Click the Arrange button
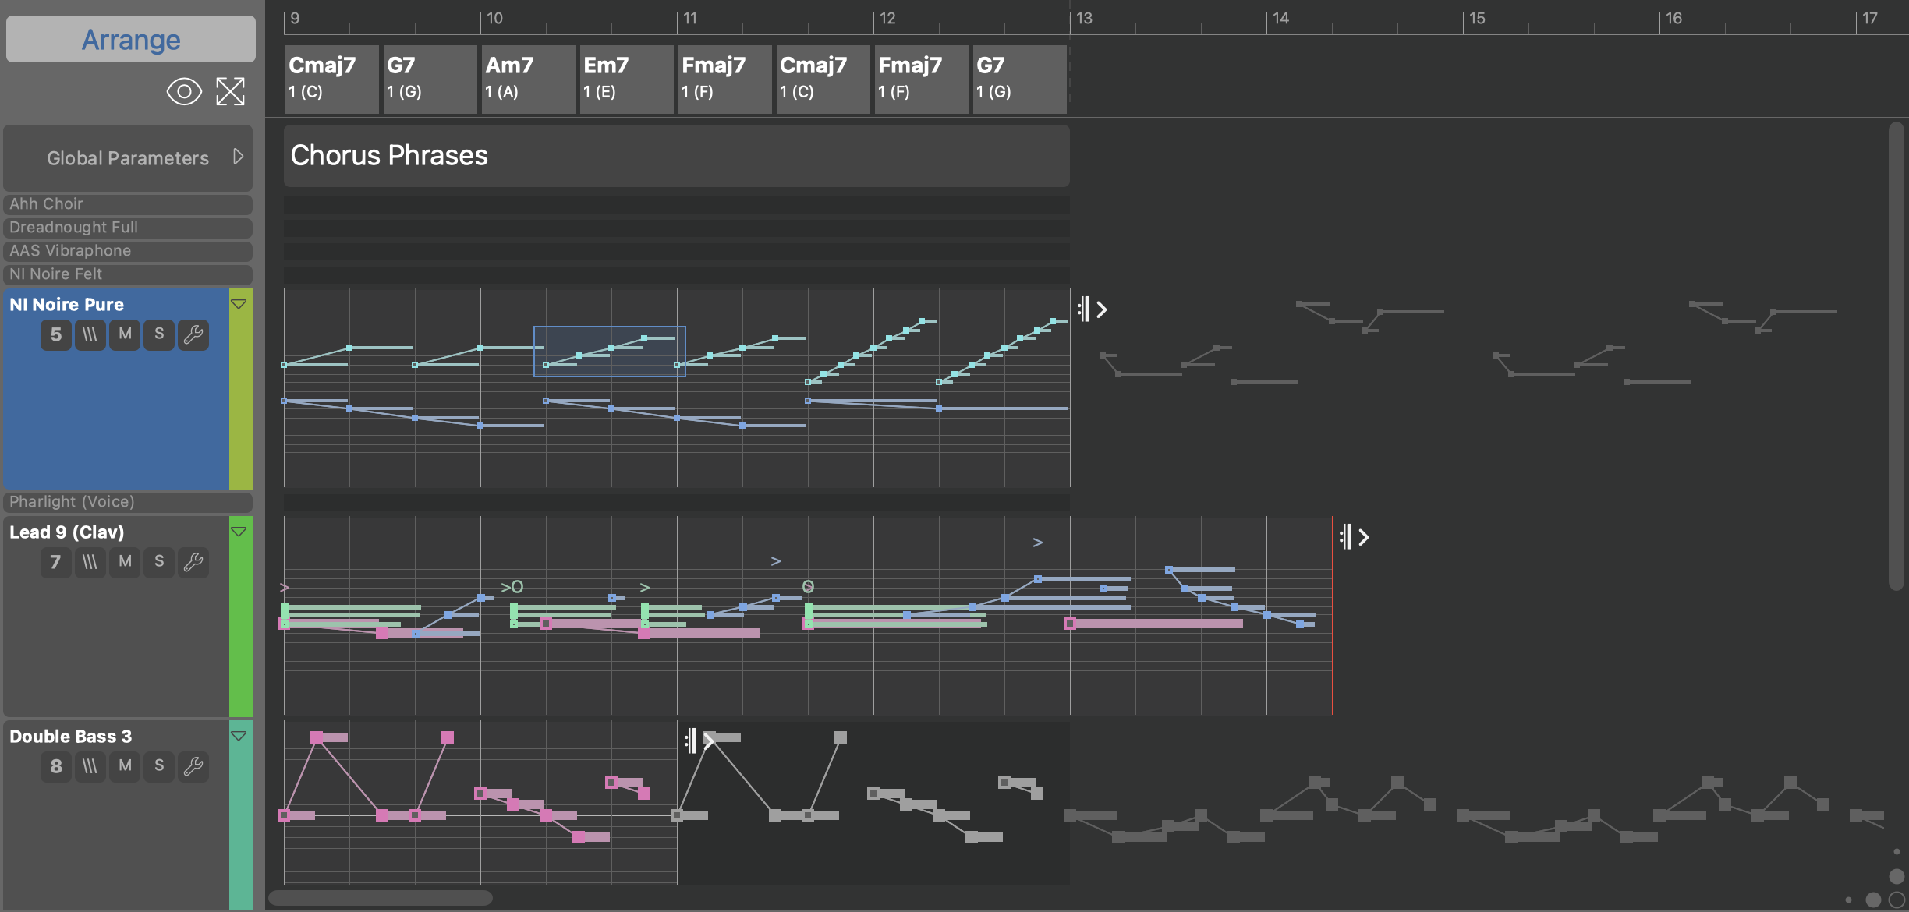The height and width of the screenshot is (912, 1909). [131, 39]
